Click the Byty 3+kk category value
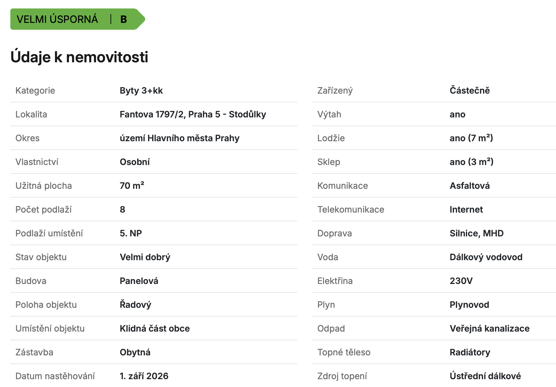This screenshot has height=387, width=556. click(141, 90)
